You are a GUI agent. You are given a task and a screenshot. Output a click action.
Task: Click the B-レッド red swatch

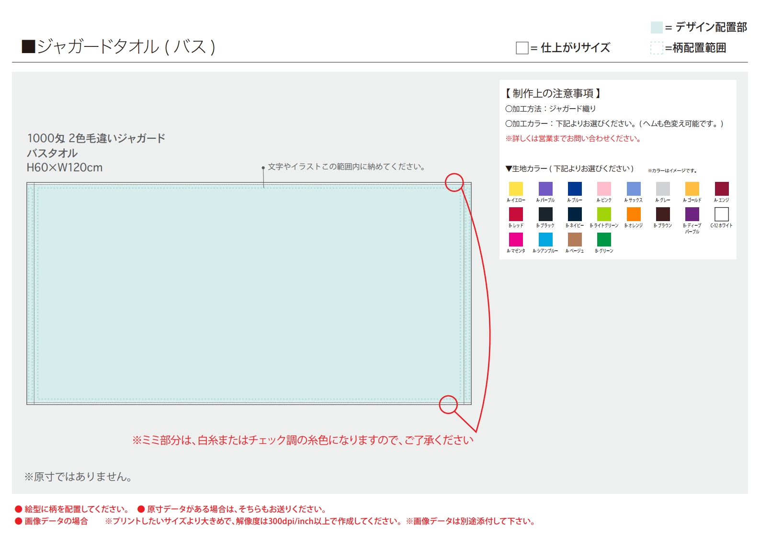(516, 214)
